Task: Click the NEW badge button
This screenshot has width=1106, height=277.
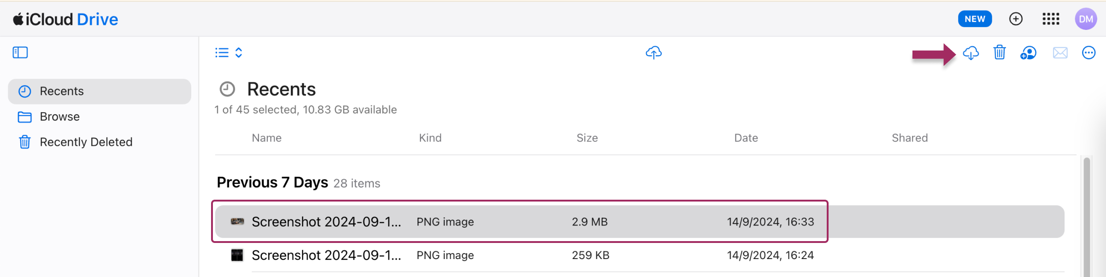Action: pyautogui.click(x=975, y=19)
